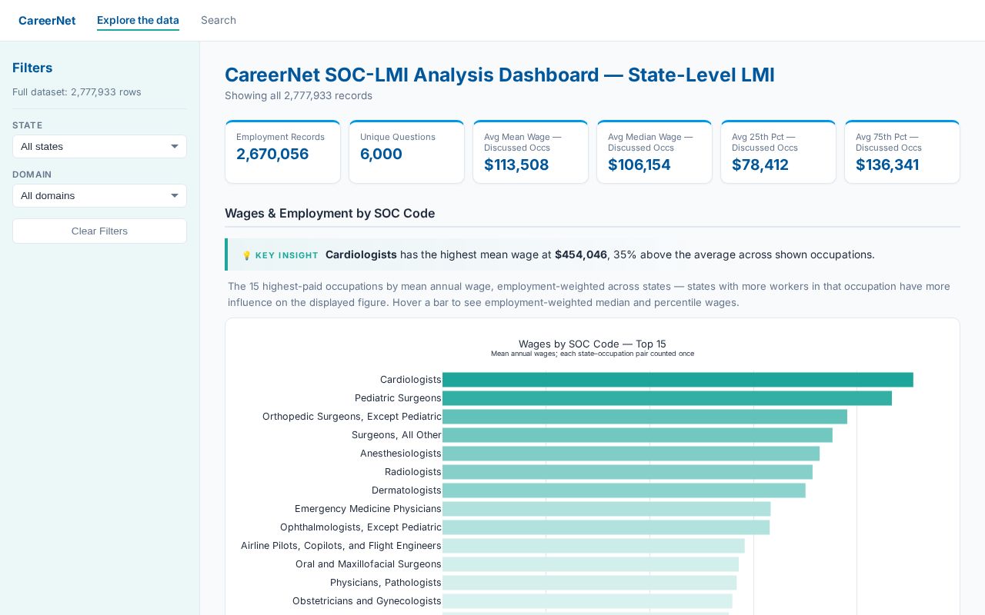This screenshot has height=615, width=985.
Task: Click the lightbulb Key Insight icon
Action: click(247, 255)
